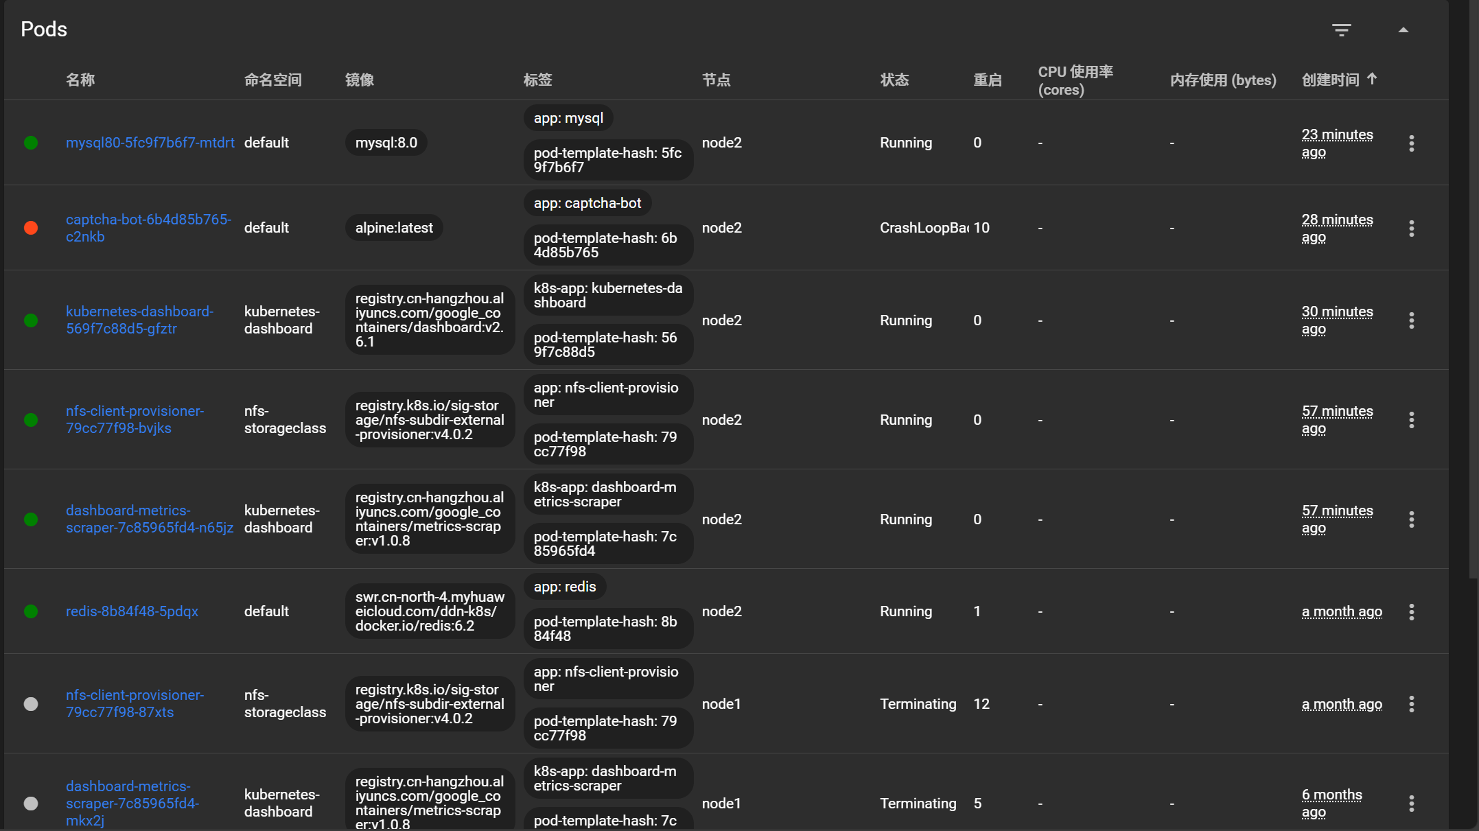Open actions menu for redis pod
The height and width of the screenshot is (831, 1479).
point(1411,611)
